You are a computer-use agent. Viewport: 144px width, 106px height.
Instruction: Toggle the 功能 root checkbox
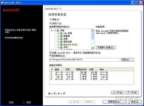click(55, 30)
